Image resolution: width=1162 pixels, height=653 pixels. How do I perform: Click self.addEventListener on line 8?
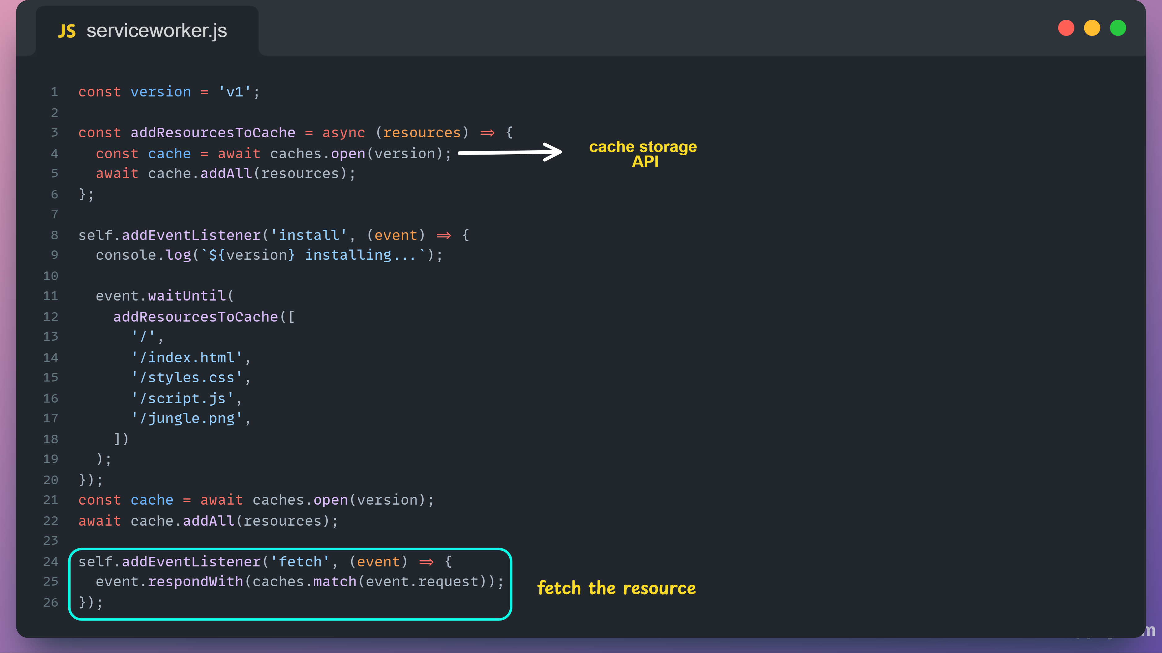pyautogui.click(x=170, y=235)
